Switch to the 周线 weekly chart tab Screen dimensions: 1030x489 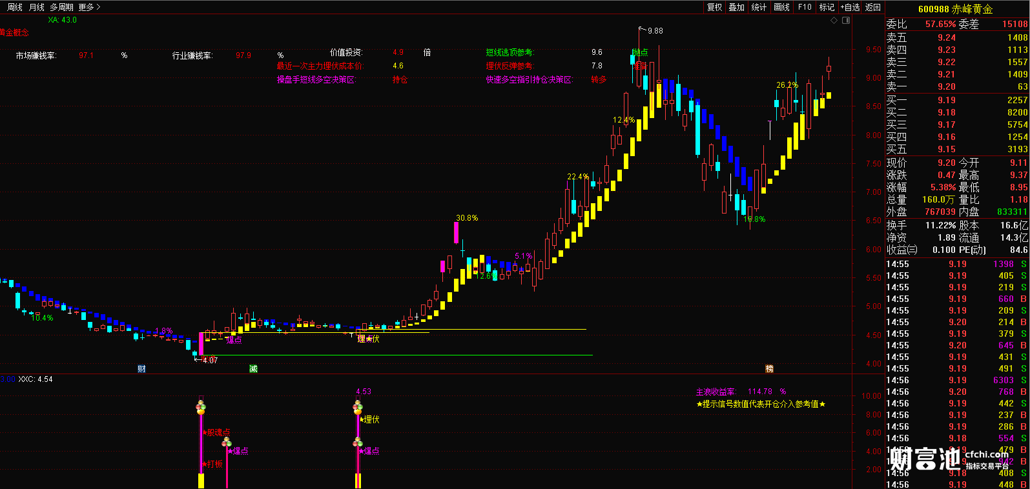pyautogui.click(x=15, y=7)
